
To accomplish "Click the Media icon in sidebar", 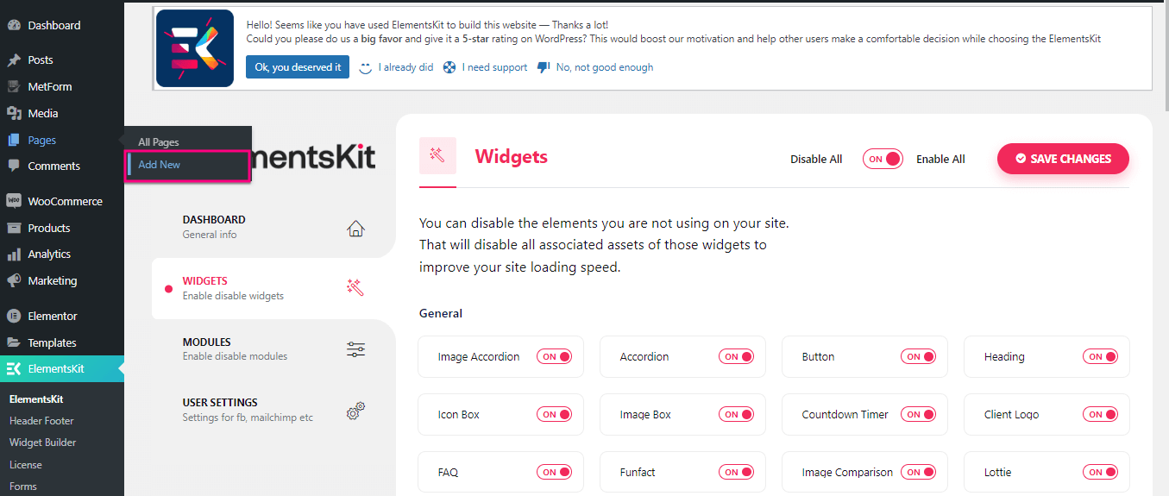I will coord(14,113).
